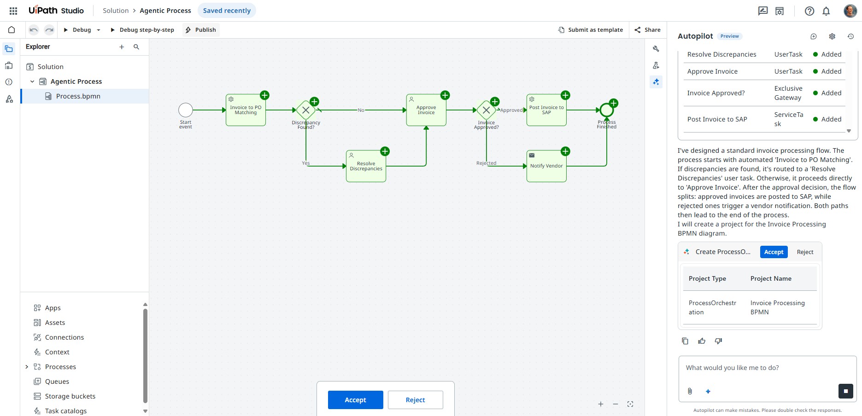
Task: Give thumbs up to Autopilot response
Action: [x=702, y=341]
